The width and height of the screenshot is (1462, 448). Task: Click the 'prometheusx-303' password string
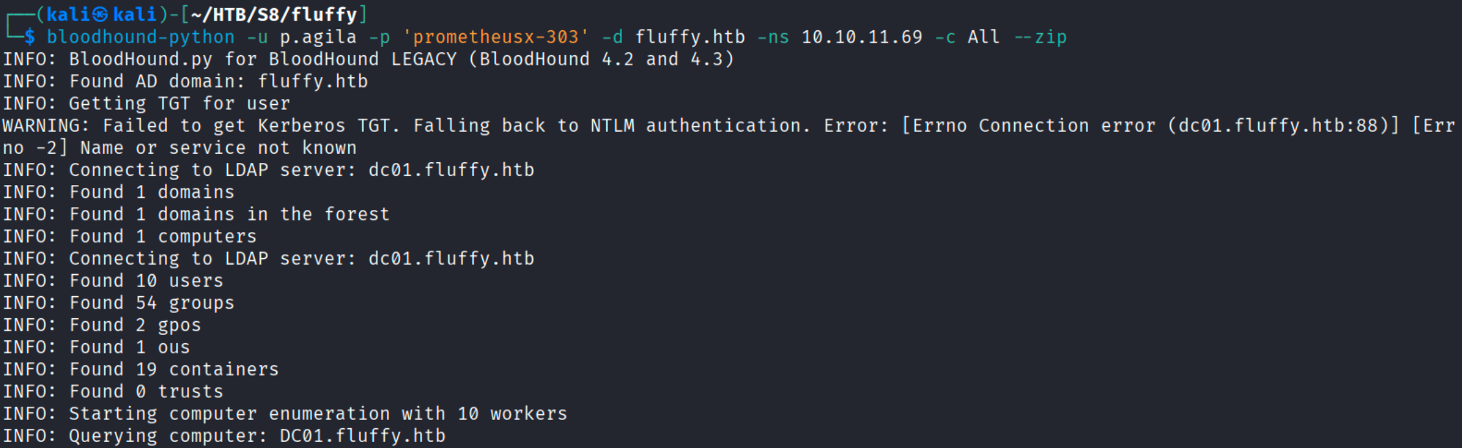(x=496, y=37)
